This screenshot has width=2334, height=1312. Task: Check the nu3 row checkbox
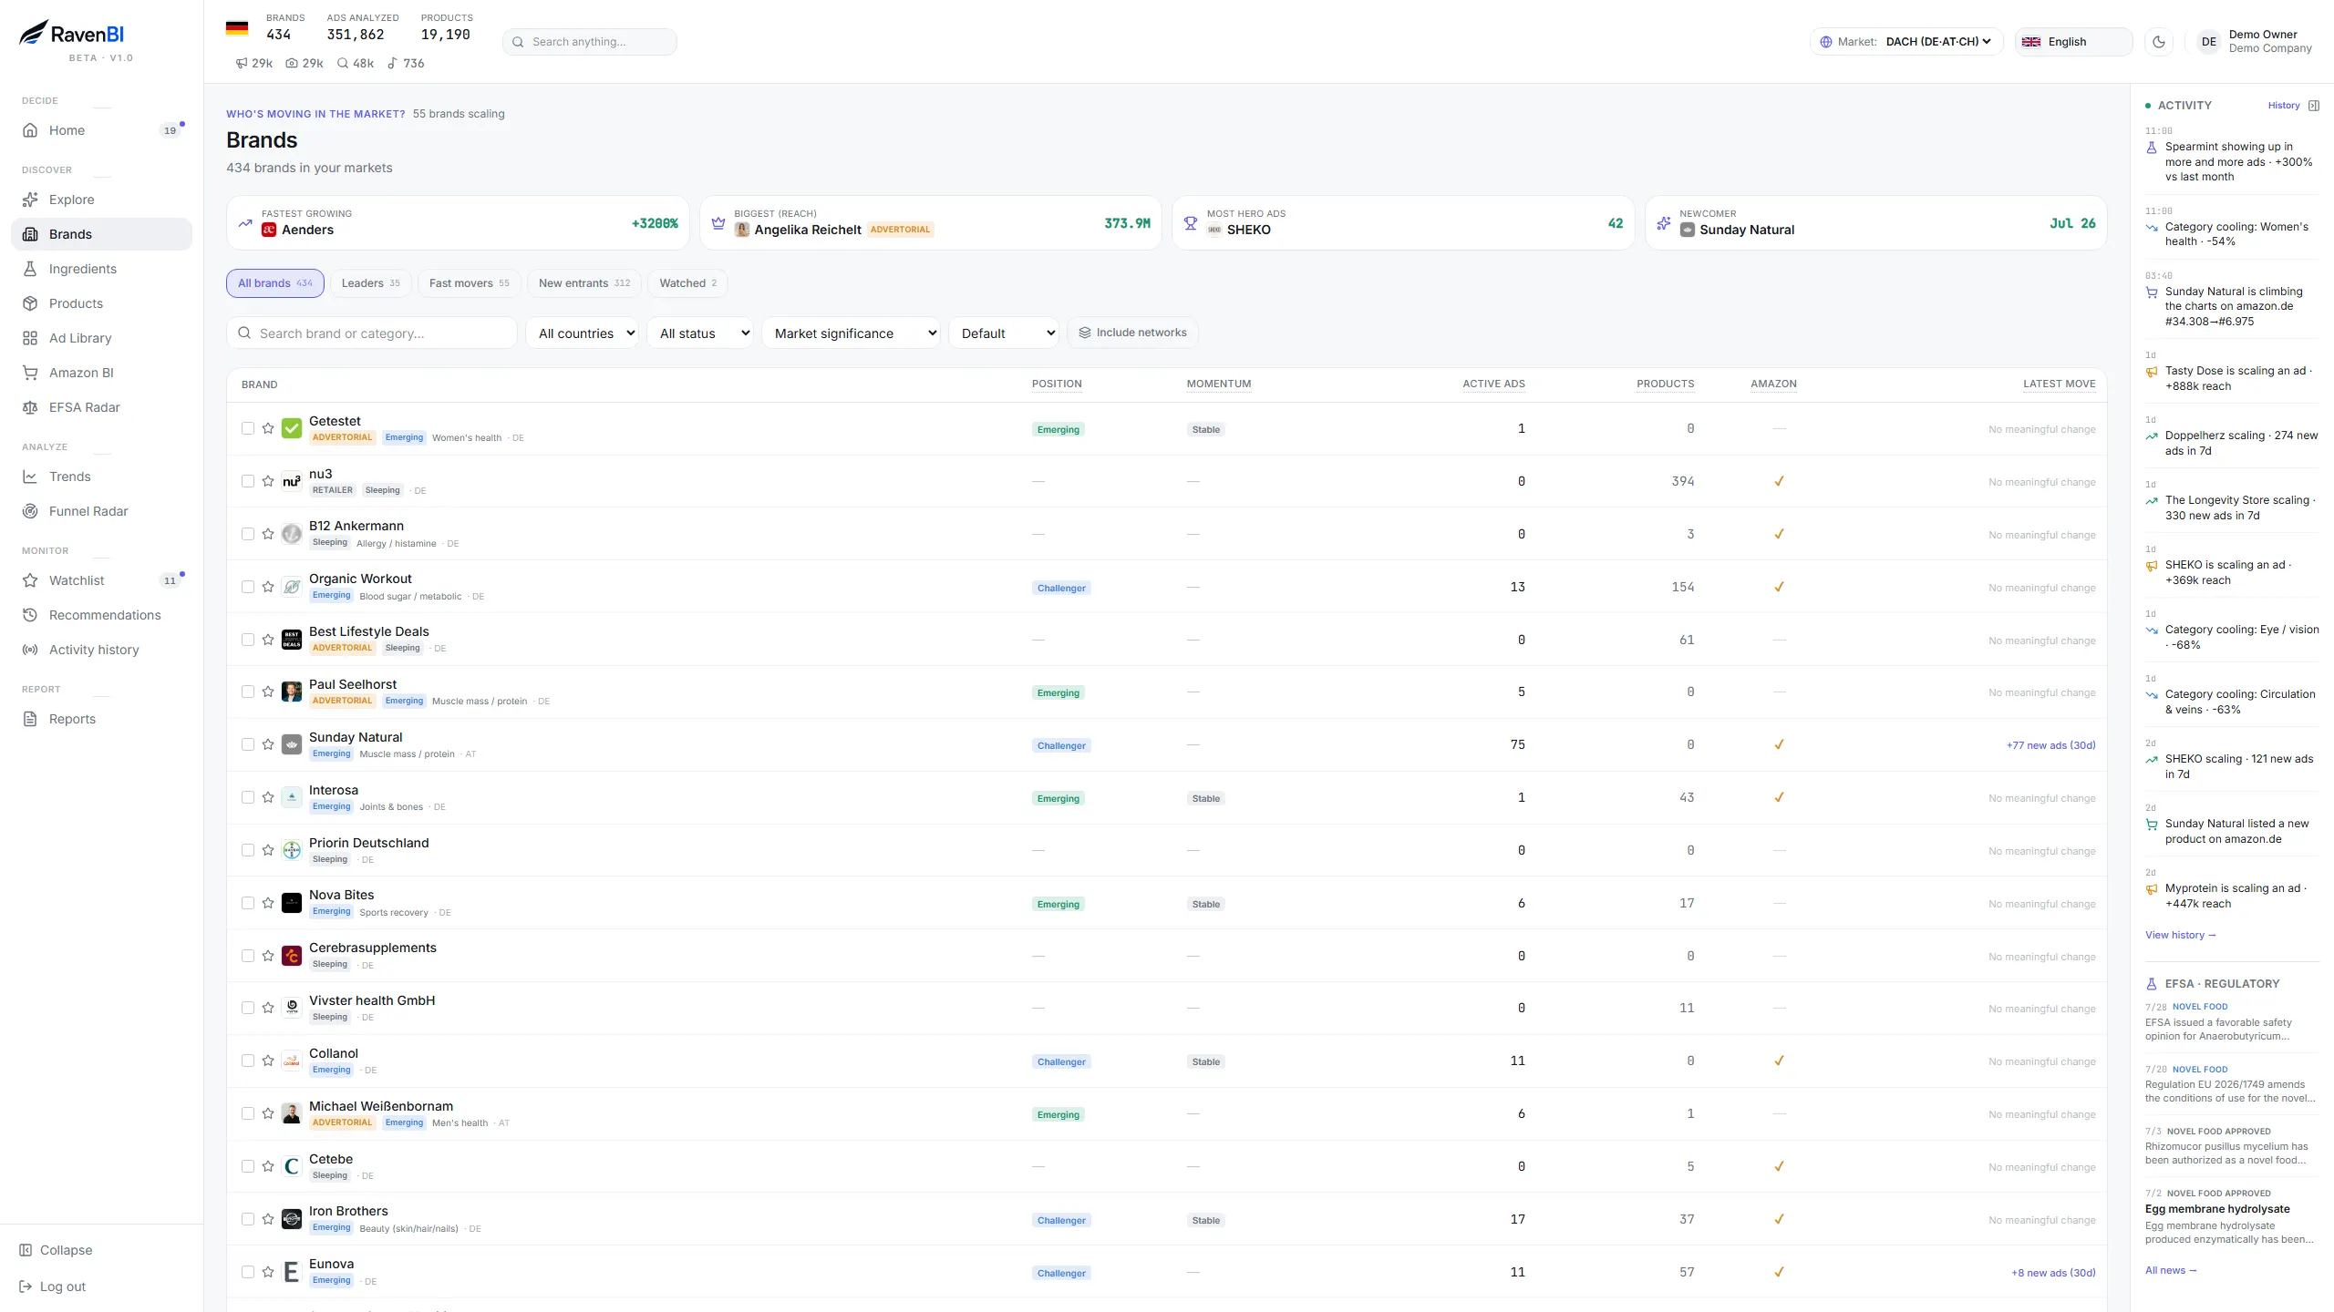point(248,481)
